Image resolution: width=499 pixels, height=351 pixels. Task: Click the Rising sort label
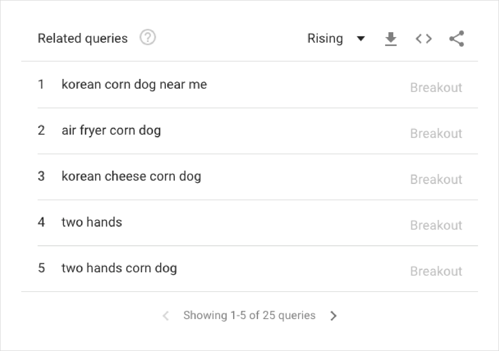[x=325, y=39]
